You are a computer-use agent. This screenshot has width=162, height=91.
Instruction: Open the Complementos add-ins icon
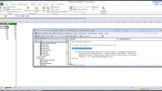pos(28,9)
